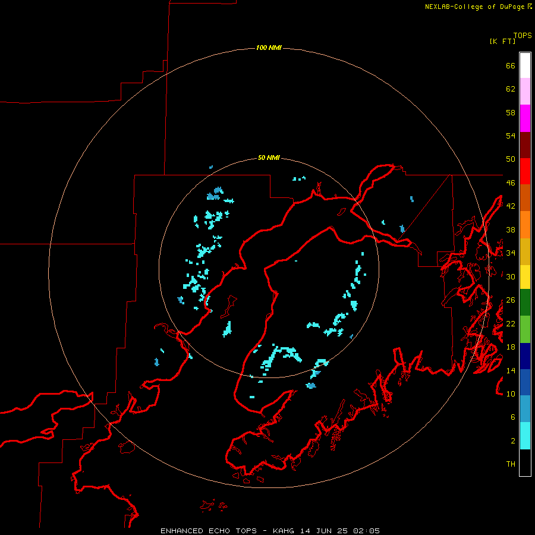
Task: Select the black TH threshold swatch
Action: tap(525, 462)
